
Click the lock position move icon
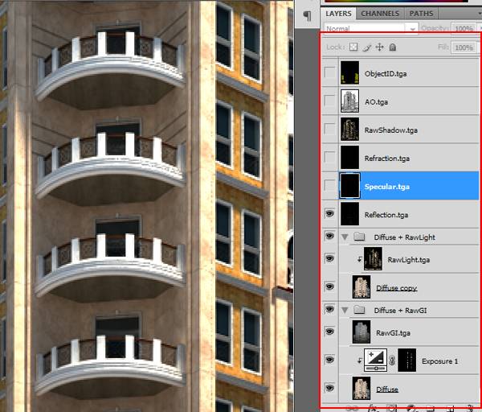point(380,48)
